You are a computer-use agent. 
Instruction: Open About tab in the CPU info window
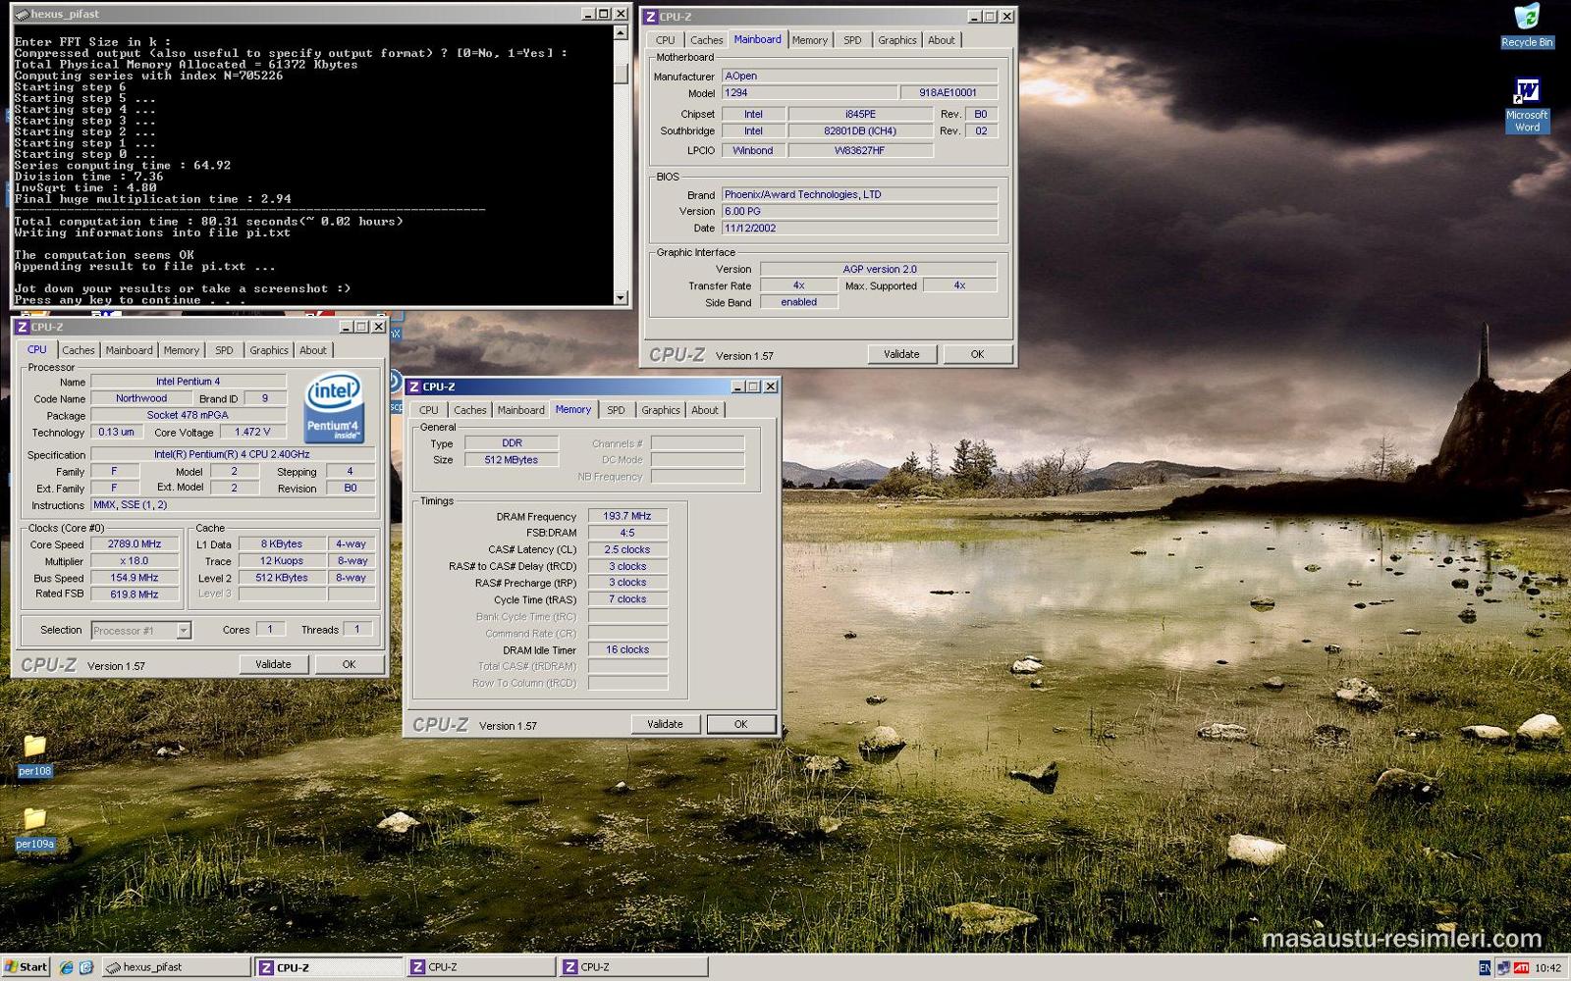pyautogui.click(x=313, y=350)
